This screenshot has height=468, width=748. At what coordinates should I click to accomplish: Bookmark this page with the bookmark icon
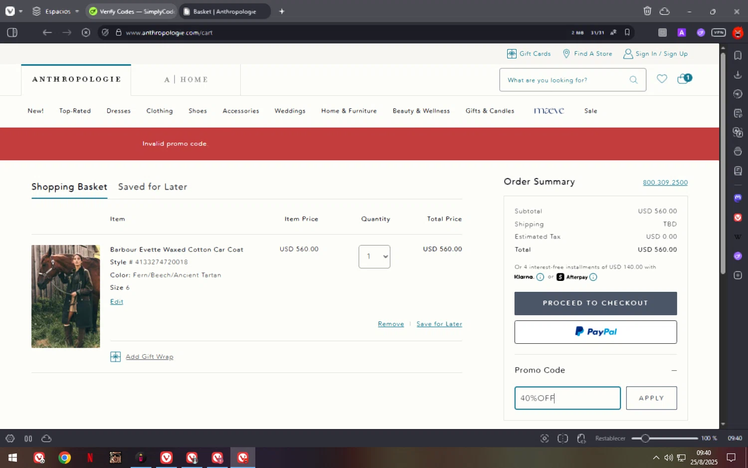[x=627, y=32]
